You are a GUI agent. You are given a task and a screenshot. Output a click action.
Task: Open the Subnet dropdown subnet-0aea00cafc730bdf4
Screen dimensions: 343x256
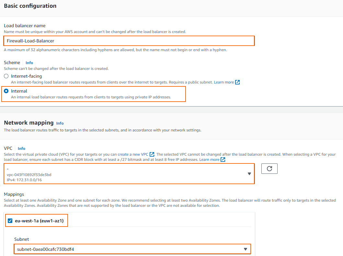(x=132, y=249)
